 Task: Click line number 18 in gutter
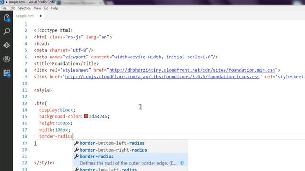[25, 136]
